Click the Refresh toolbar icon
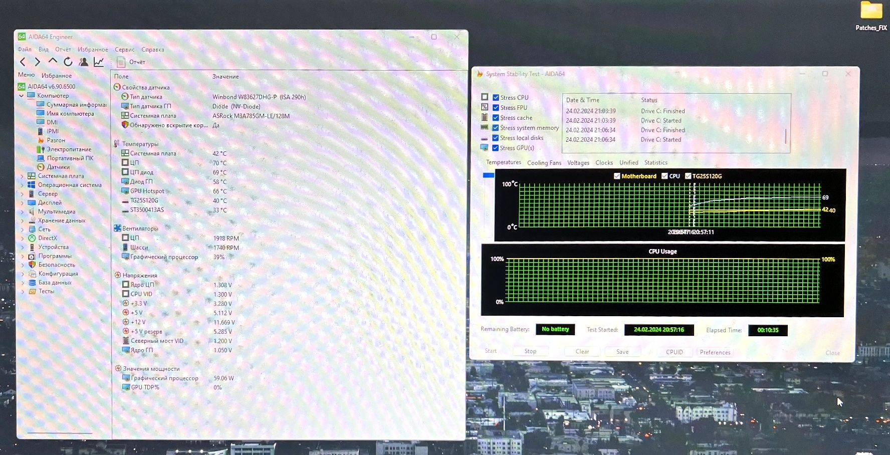The width and height of the screenshot is (890, 455). [68, 62]
